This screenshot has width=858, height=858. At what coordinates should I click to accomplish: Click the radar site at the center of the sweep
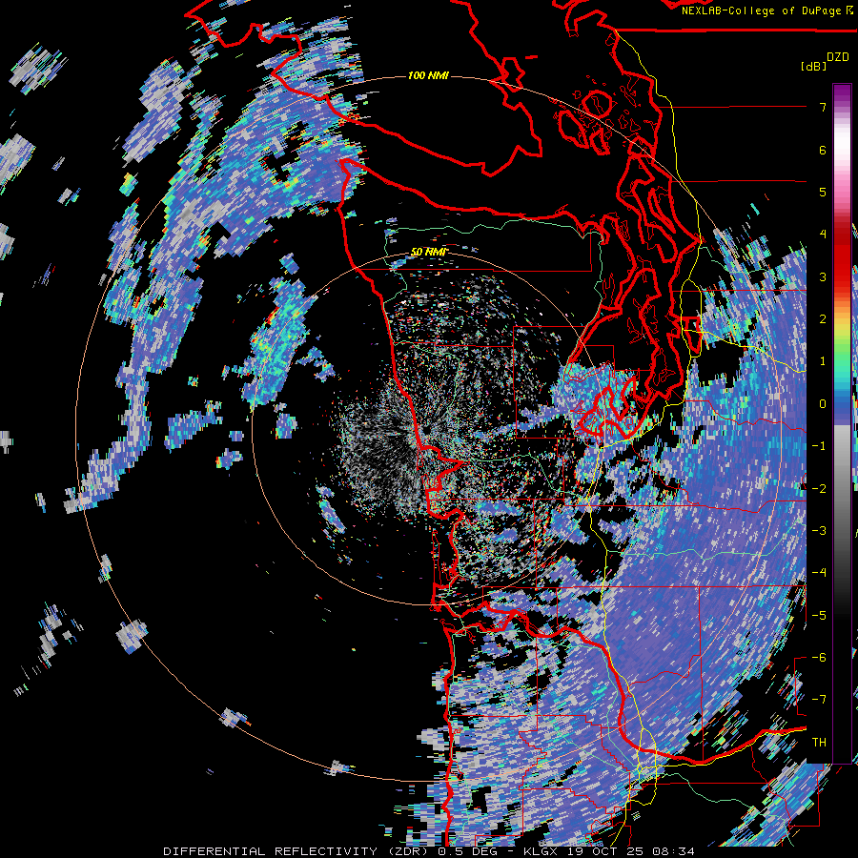(x=425, y=432)
